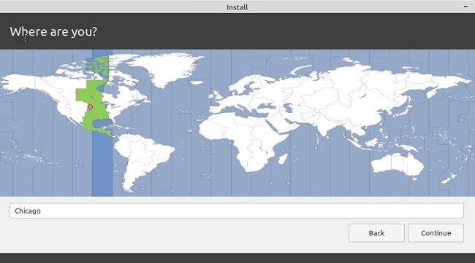
Task: Minimize the Install window
Action: [465, 7]
